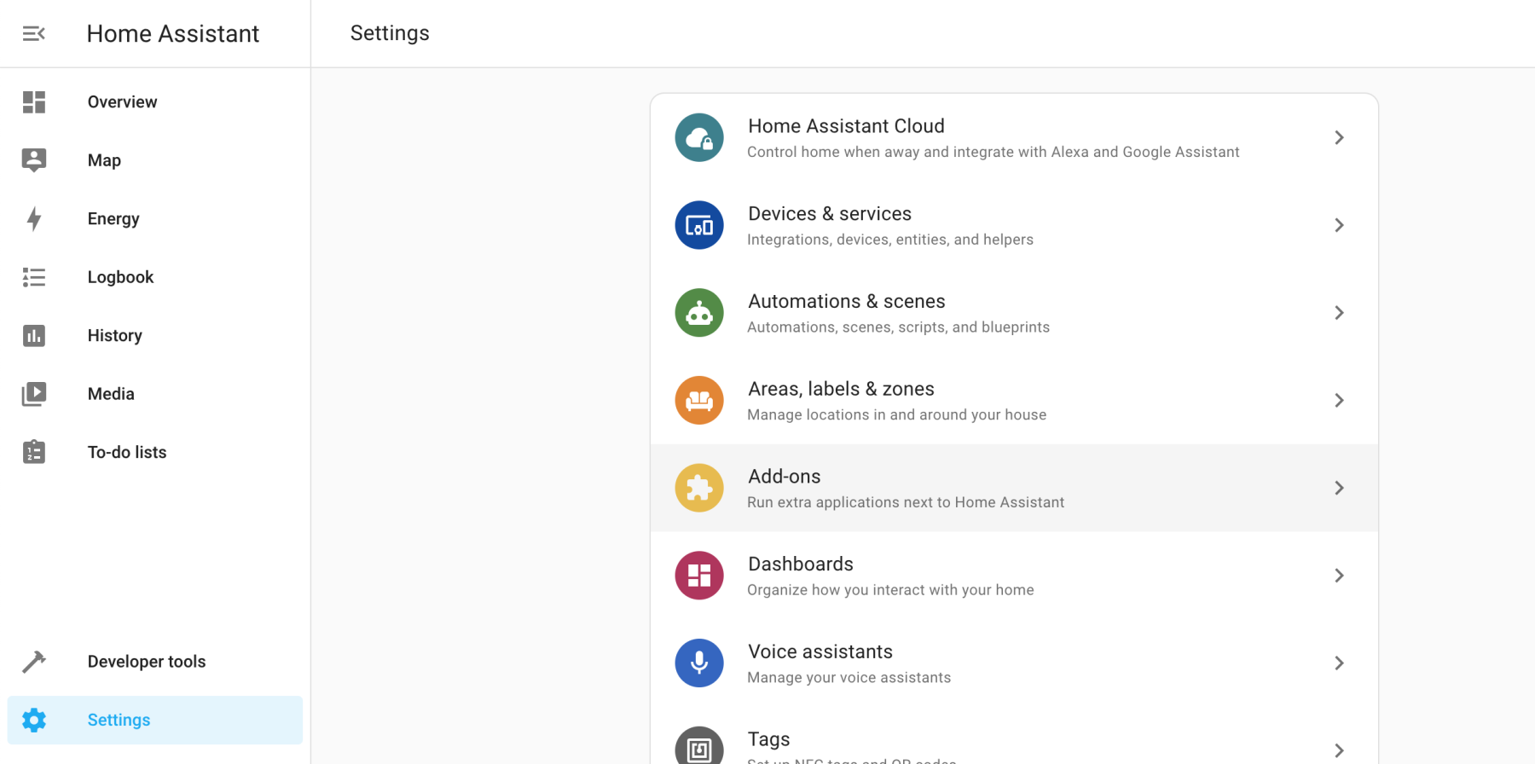The height and width of the screenshot is (764, 1535).
Task: Click the History bar chart icon
Action: click(34, 336)
